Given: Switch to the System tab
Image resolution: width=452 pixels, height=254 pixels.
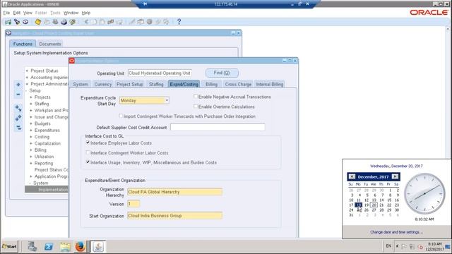Looking at the screenshot, I should point(81,84).
